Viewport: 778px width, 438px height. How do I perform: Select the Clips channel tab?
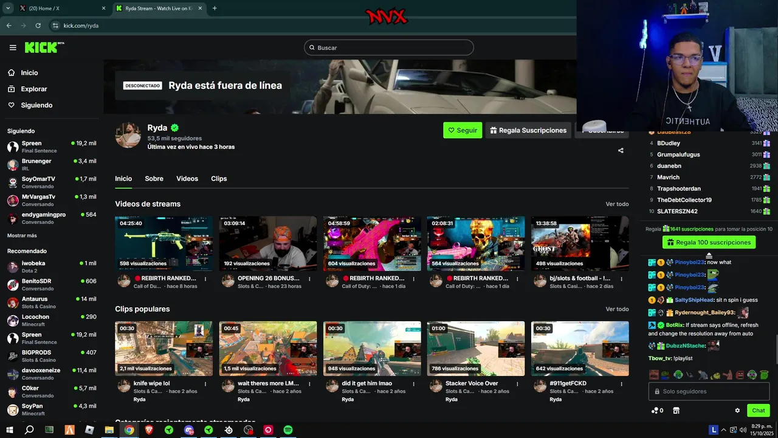219,179
